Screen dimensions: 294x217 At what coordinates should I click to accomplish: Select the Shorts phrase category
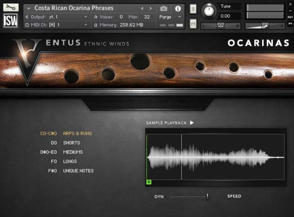pyautogui.click(x=72, y=143)
